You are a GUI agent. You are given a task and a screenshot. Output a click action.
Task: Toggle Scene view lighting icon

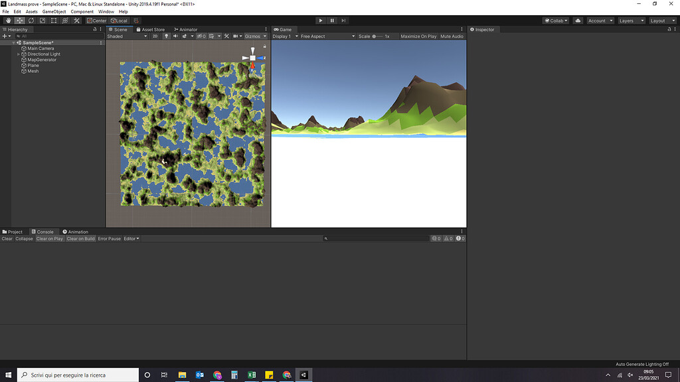click(x=167, y=36)
